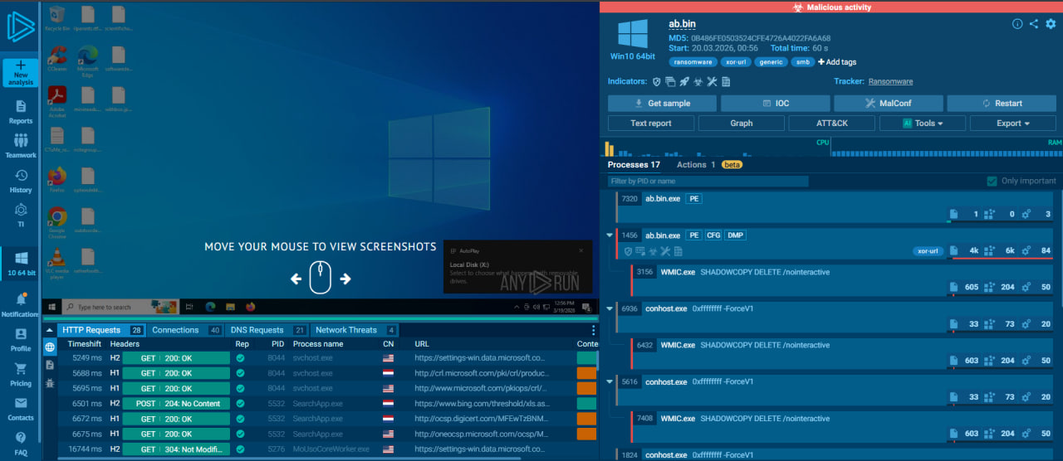Open the Tools dropdown

[923, 124]
